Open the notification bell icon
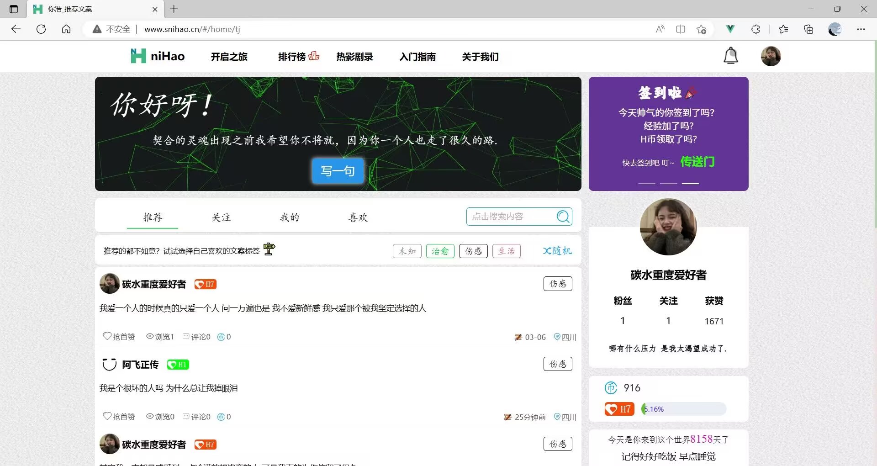This screenshot has width=877, height=466. tap(730, 56)
